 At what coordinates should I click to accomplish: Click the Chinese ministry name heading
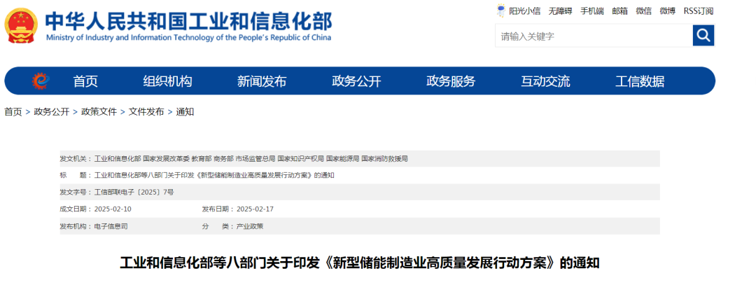pos(188,21)
